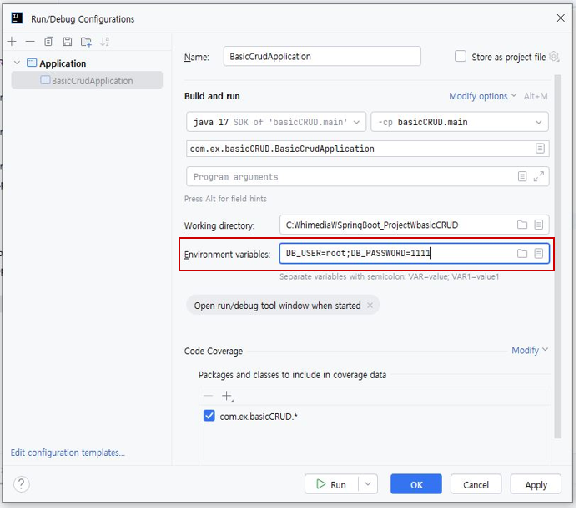
Task: Copy the selected configuration
Action: tap(48, 42)
